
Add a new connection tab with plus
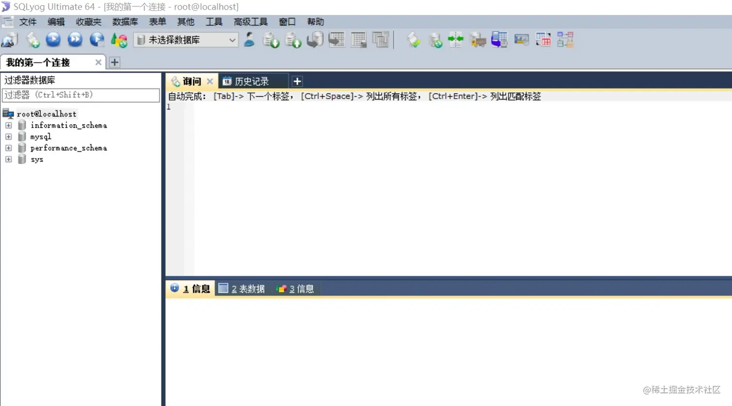(x=115, y=62)
